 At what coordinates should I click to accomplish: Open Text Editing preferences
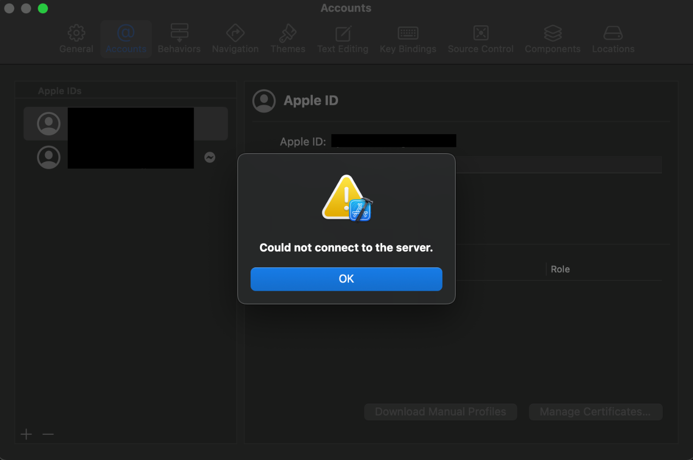[x=343, y=39]
